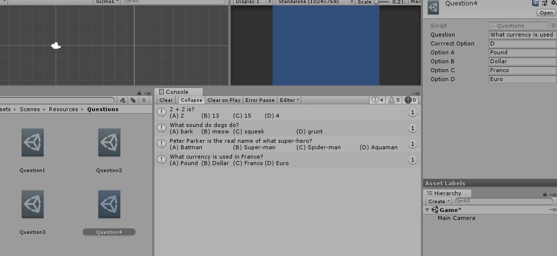
Task: Click the Scenes breadcrumb in Project
Action: point(30,109)
